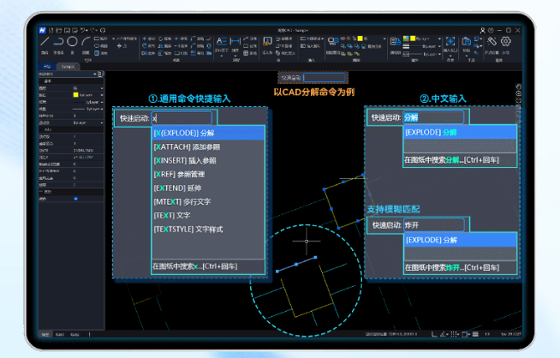Click the Text tool in annotation group
Screen dimensions: 560x358
coord(220,41)
